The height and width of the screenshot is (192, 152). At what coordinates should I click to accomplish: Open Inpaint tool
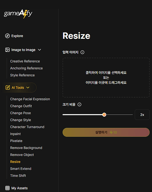(15, 134)
